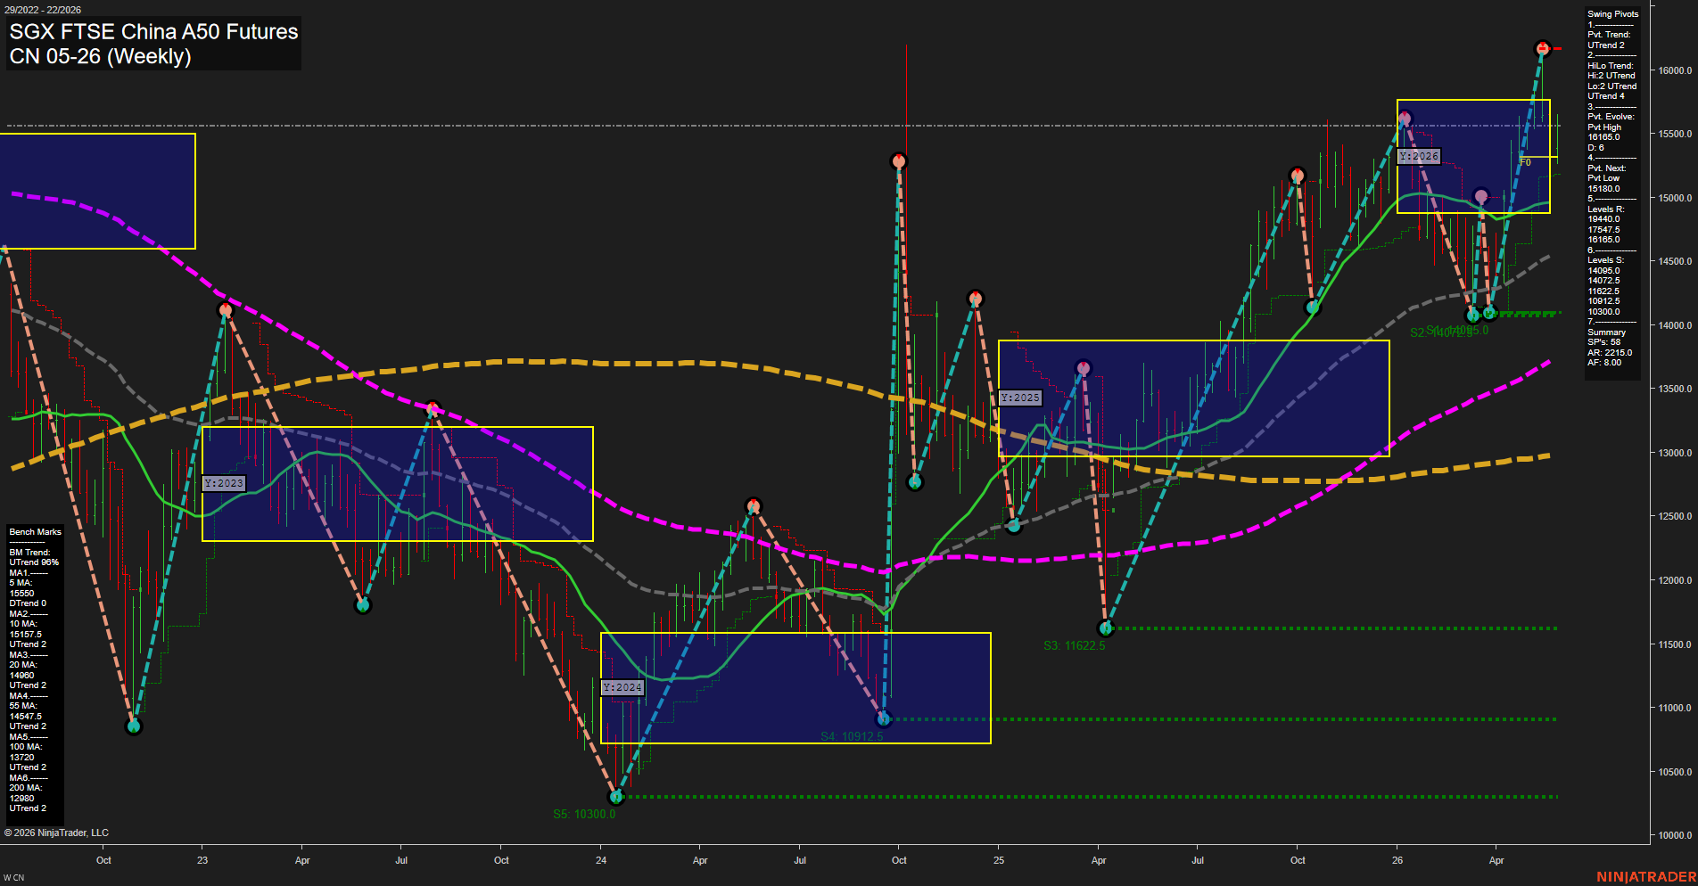This screenshot has height=886, width=1698.
Task: Click the 15500.0 price axis label
Action: tap(1675, 134)
